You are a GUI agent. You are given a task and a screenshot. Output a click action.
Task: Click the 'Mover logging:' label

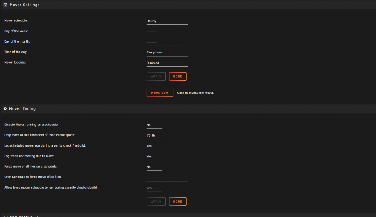15,63
